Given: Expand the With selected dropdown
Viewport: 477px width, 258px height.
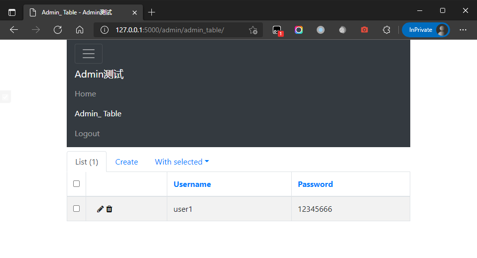Looking at the screenshot, I should tap(182, 162).
